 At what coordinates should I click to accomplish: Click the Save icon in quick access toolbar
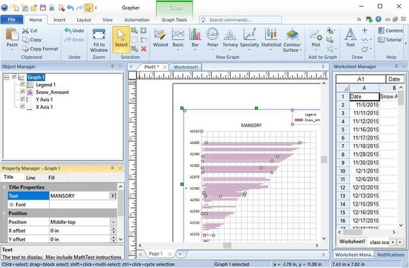pyautogui.click(x=43, y=8)
